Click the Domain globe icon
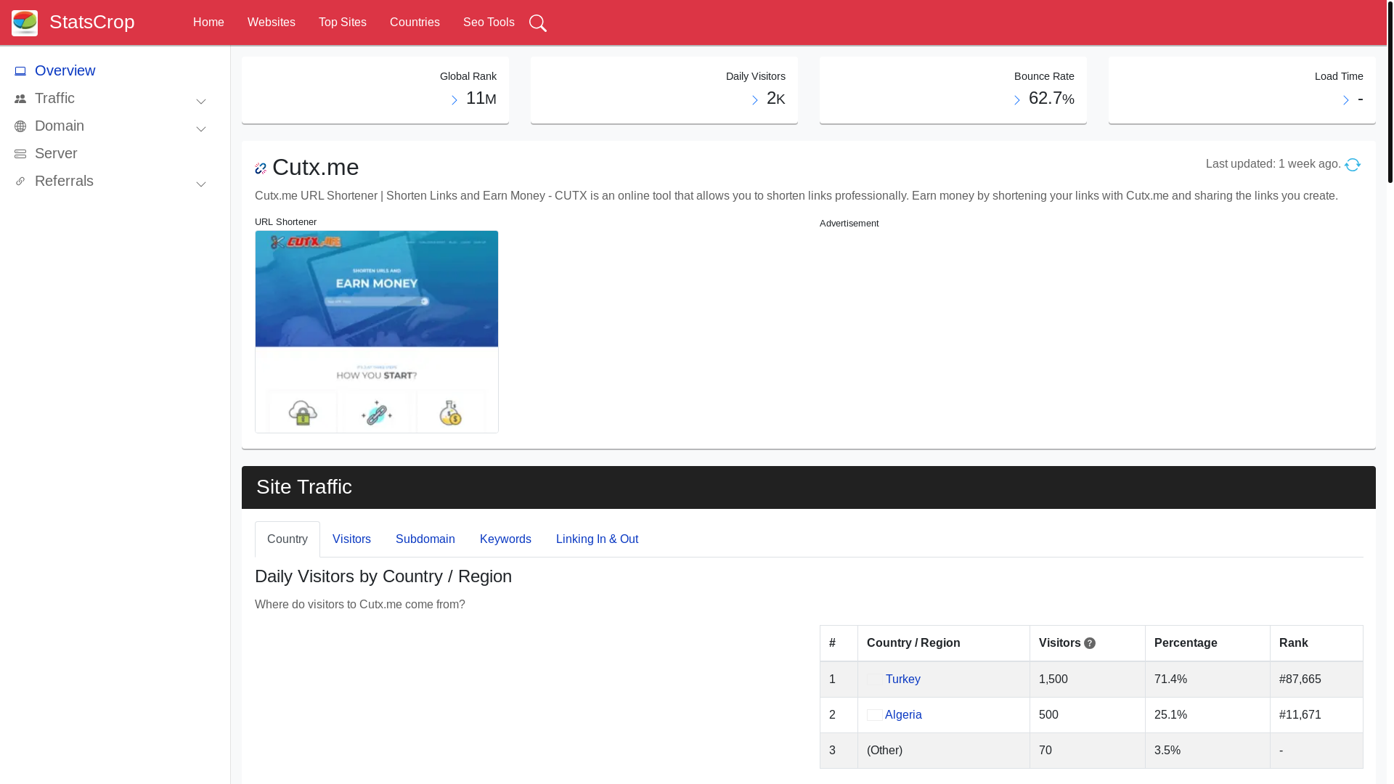The height and width of the screenshot is (784, 1394). pyautogui.click(x=20, y=126)
